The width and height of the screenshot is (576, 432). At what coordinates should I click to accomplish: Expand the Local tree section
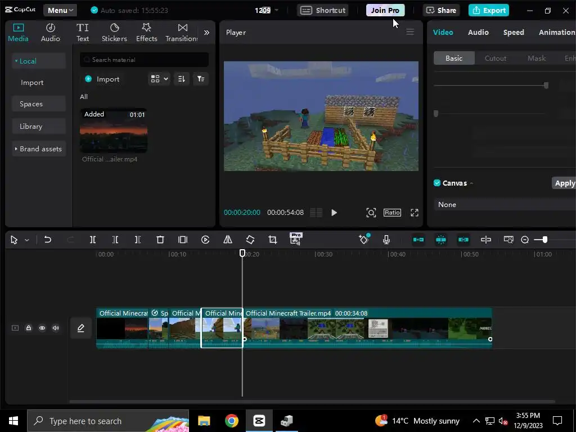16,61
